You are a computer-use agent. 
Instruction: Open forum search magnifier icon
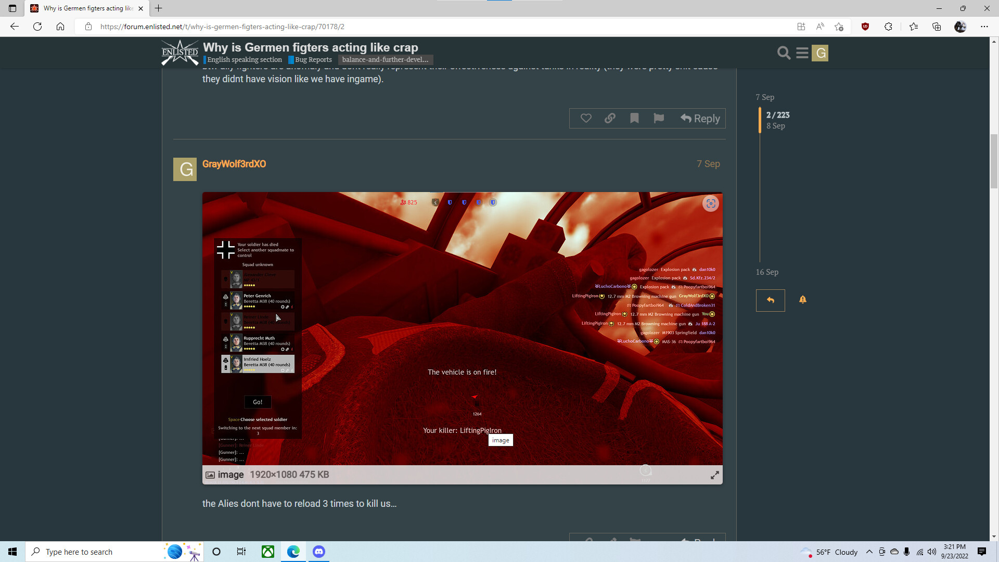click(x=784, y=53)
